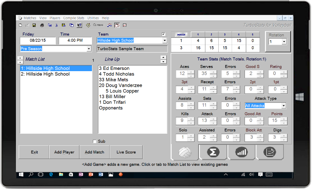Click the volume speaker tray icon

click(251, 174)
